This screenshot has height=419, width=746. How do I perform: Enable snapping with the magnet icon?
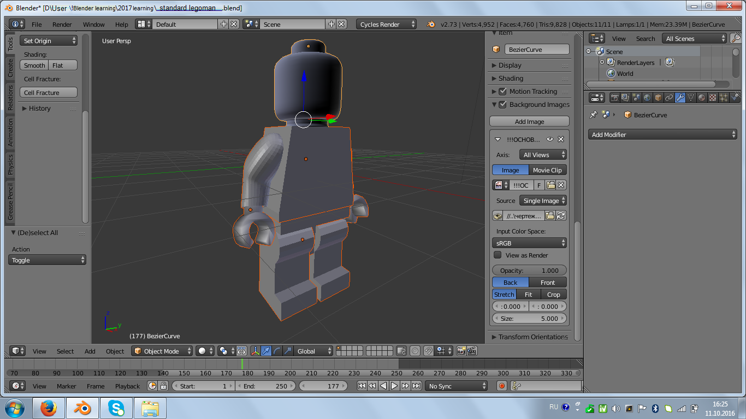click(429, 351)
